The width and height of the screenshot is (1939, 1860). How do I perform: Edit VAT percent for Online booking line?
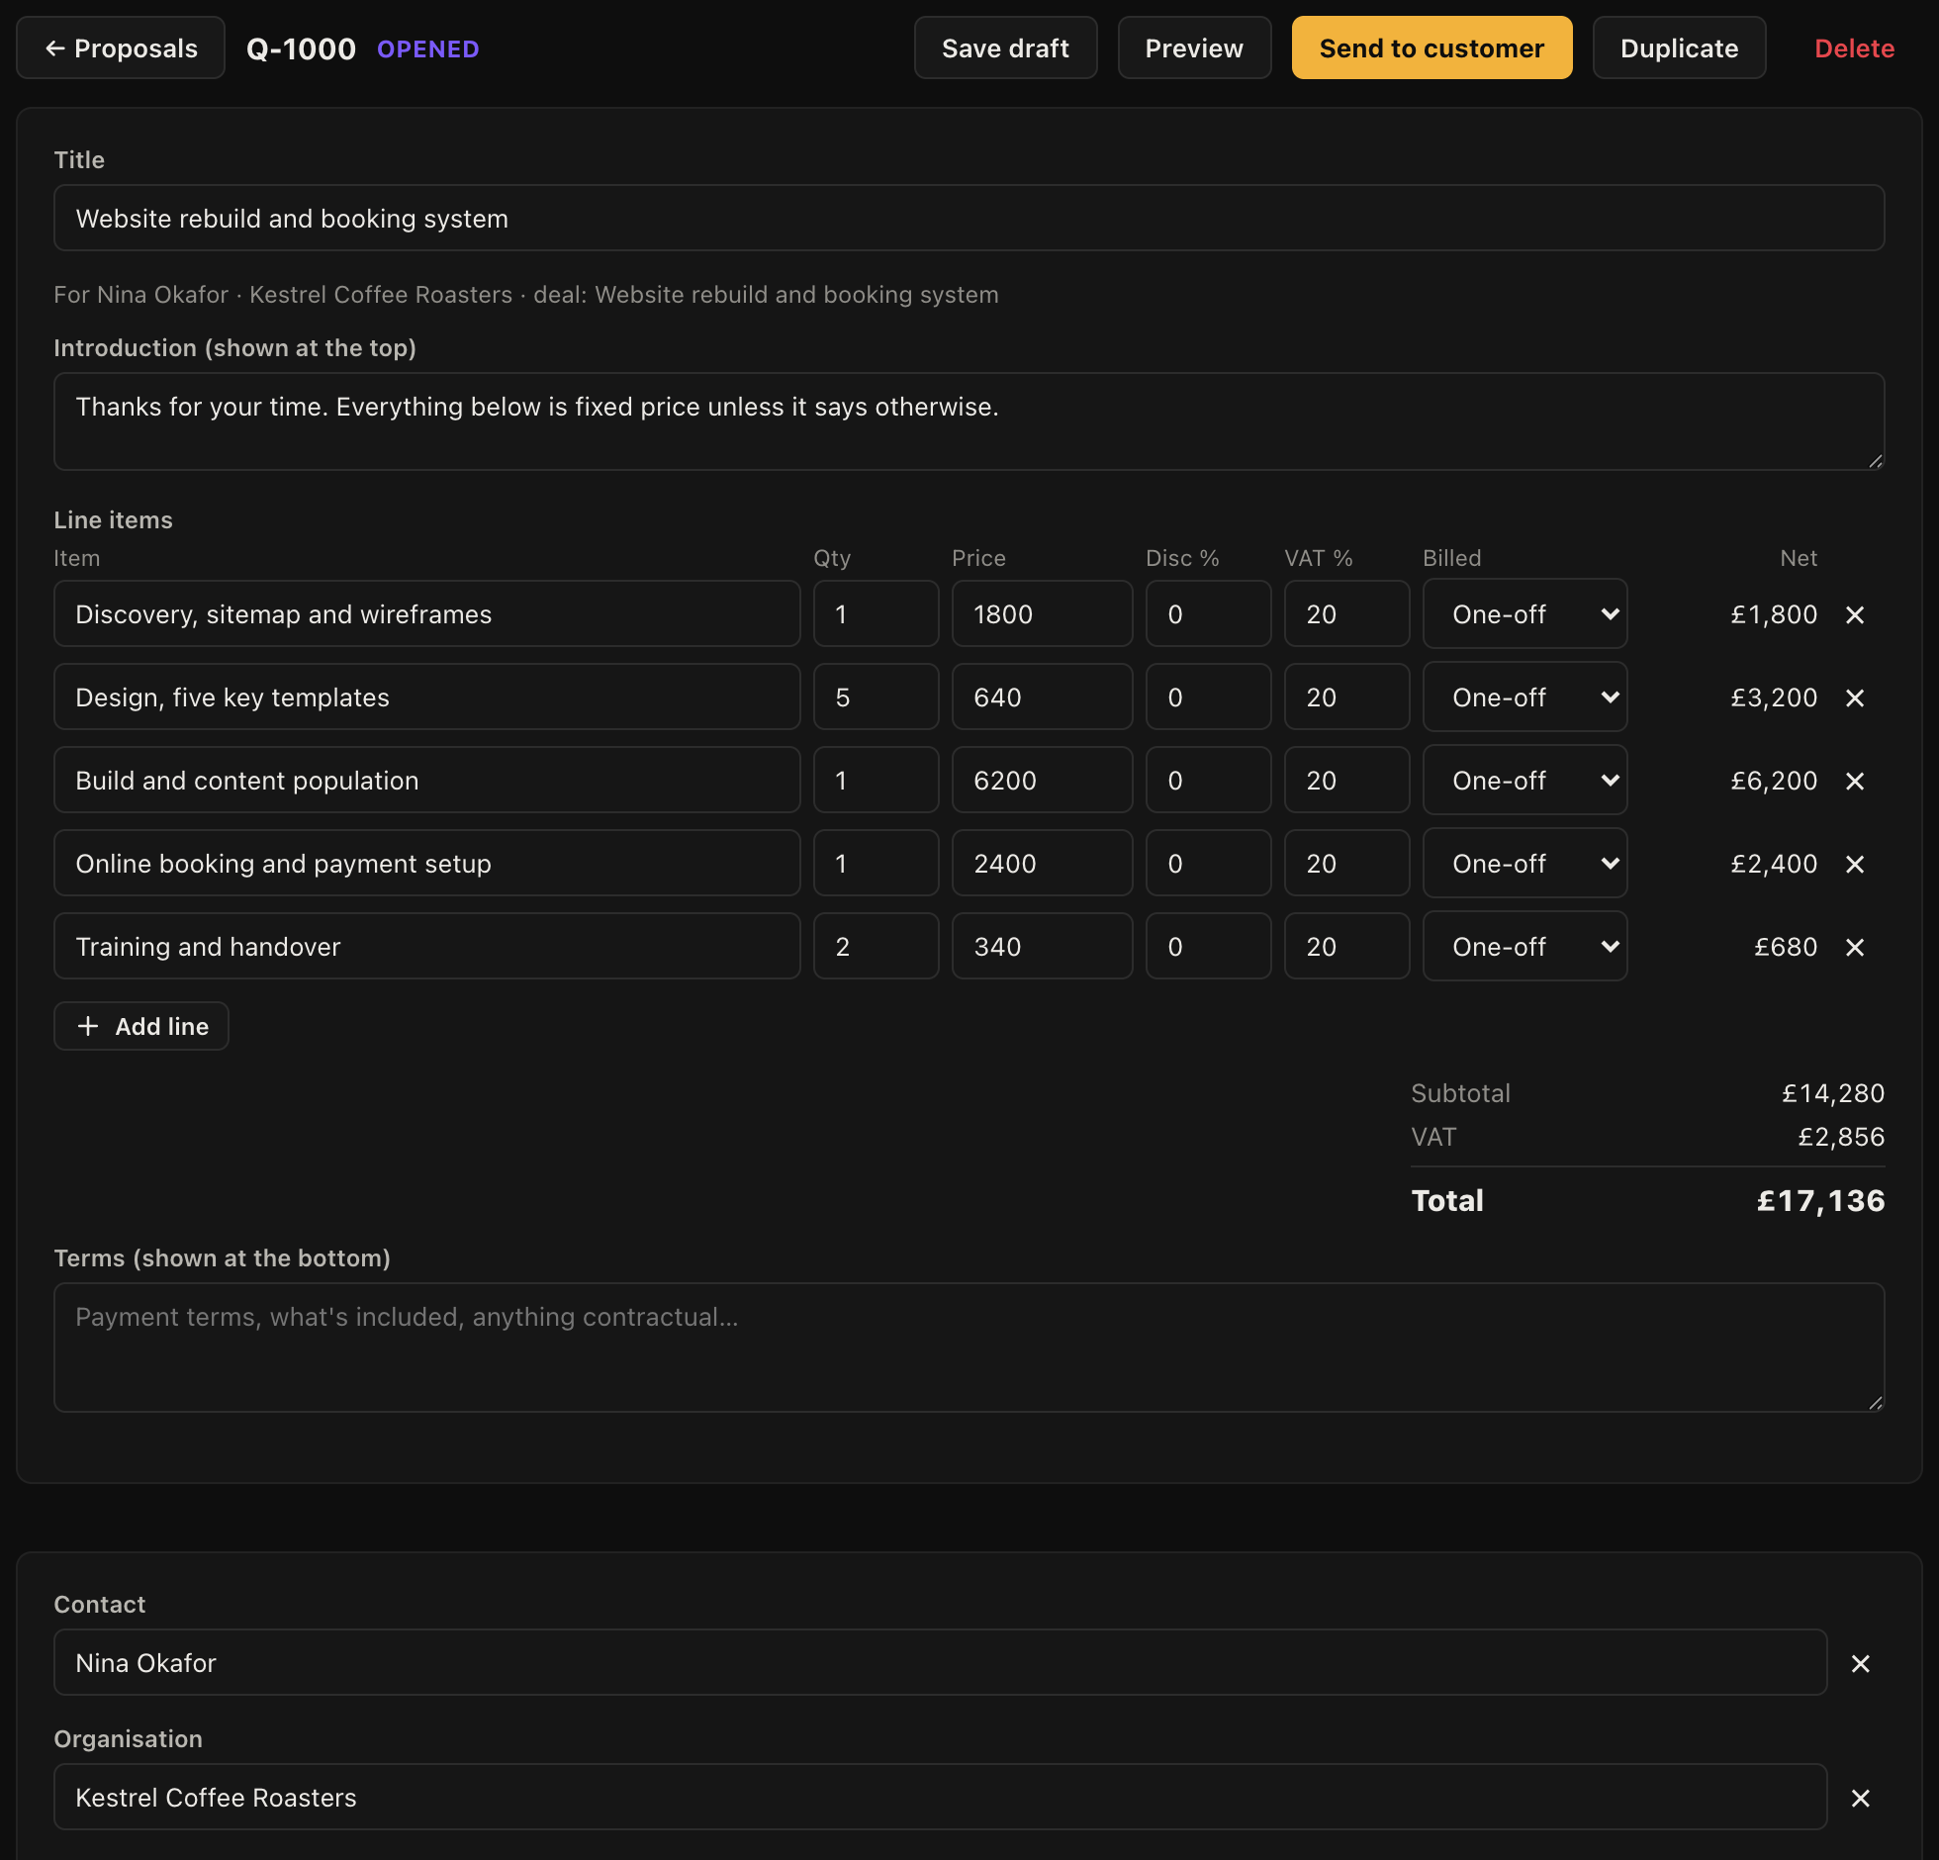click(x=1346, y=863)
